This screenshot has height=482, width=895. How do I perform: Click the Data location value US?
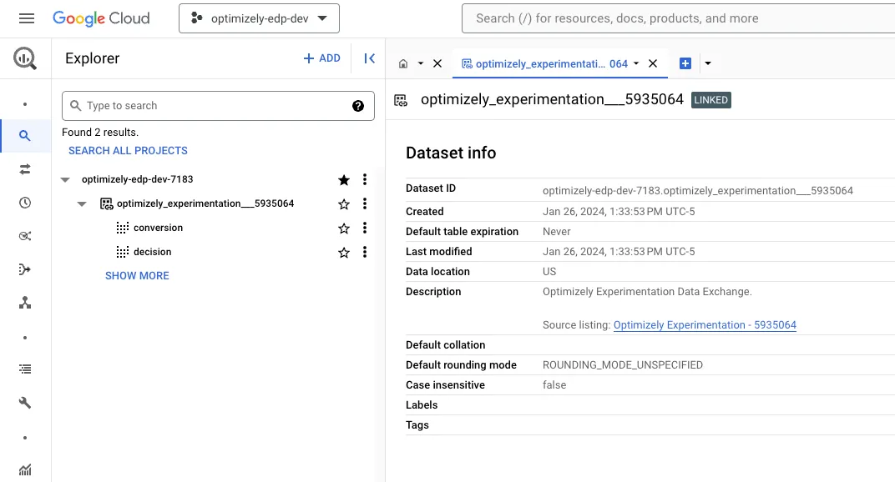coord(549,272)
